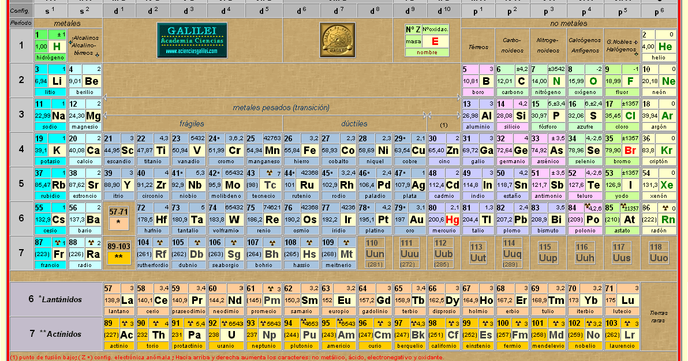Select the hydrogen (H) element cell
Screen dimensions: 688x361
pyautogui.click(x=50, y=46)
